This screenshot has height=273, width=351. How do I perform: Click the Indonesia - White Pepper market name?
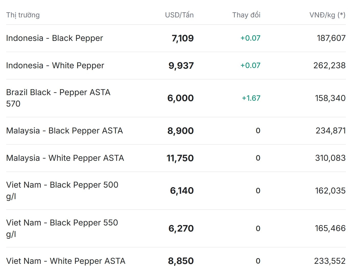click(55, 65)
